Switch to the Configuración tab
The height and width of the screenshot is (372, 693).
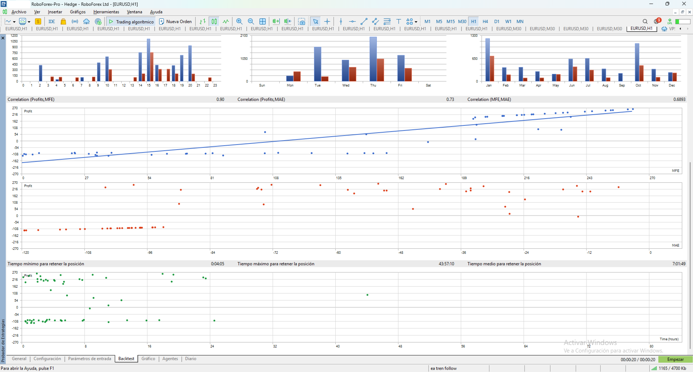(x=47, y=359)
